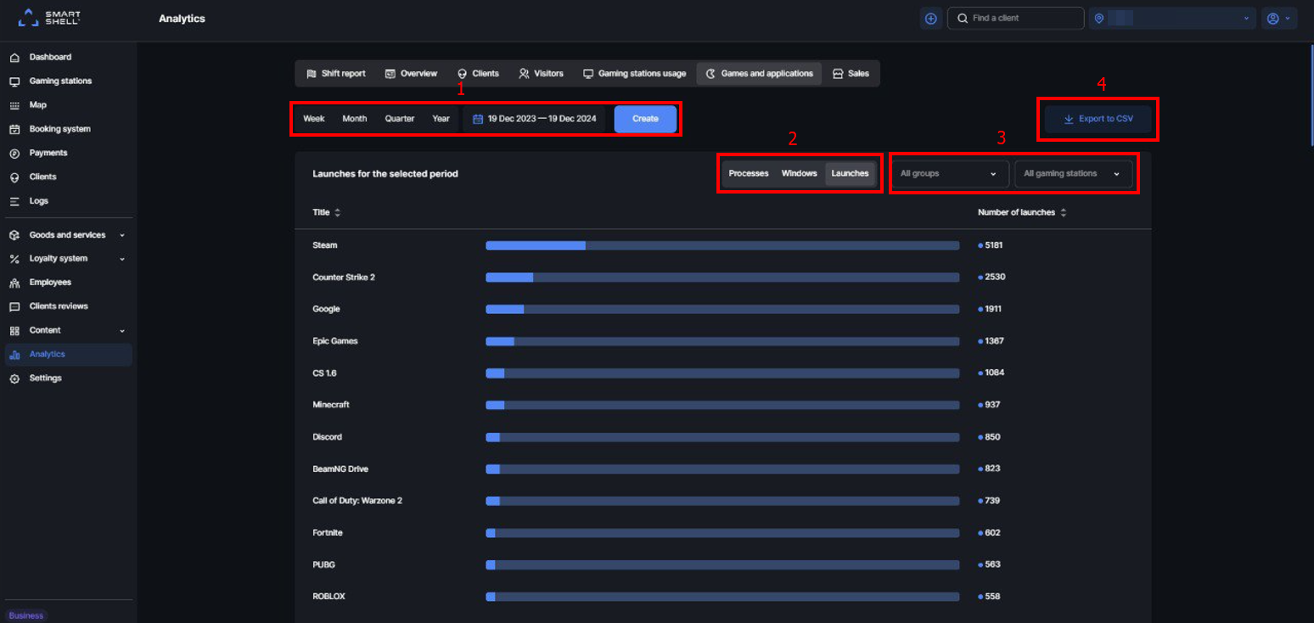
Task: Open the All groups dropdown
Action: click(949, 174)
